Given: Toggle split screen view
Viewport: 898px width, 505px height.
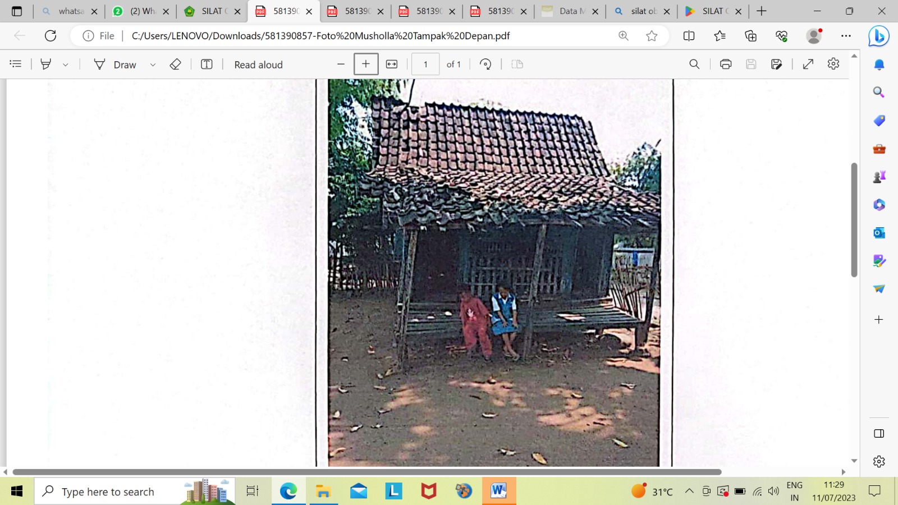Looking at the screenshot, I should (689, 36).
